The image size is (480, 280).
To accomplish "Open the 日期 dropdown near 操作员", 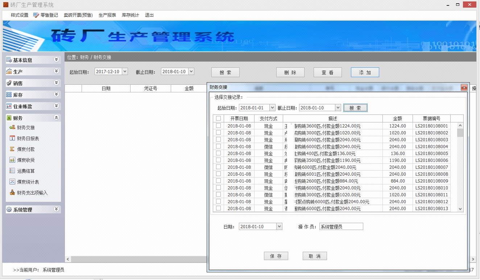I will click(x=279, y=226).
